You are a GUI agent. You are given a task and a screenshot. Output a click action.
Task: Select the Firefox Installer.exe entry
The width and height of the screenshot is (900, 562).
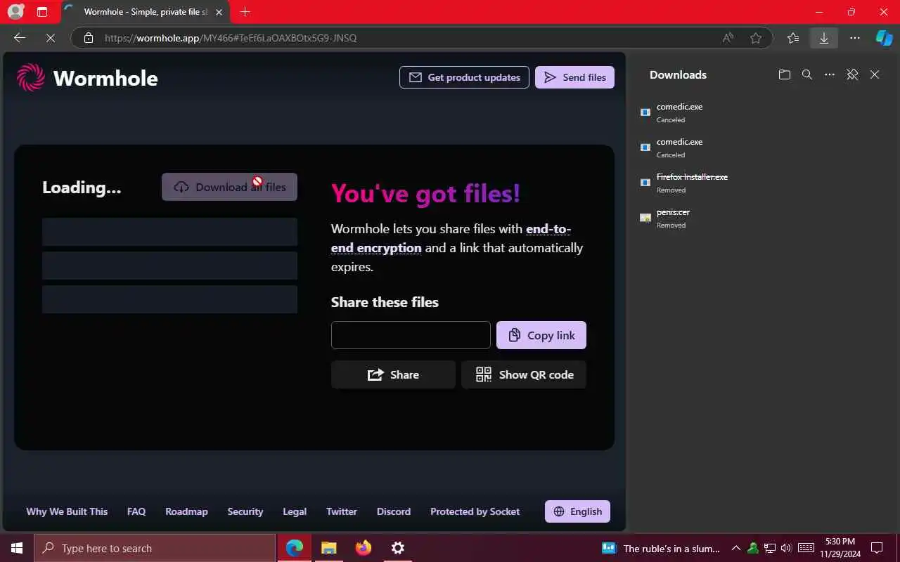[x=762, y=183]
